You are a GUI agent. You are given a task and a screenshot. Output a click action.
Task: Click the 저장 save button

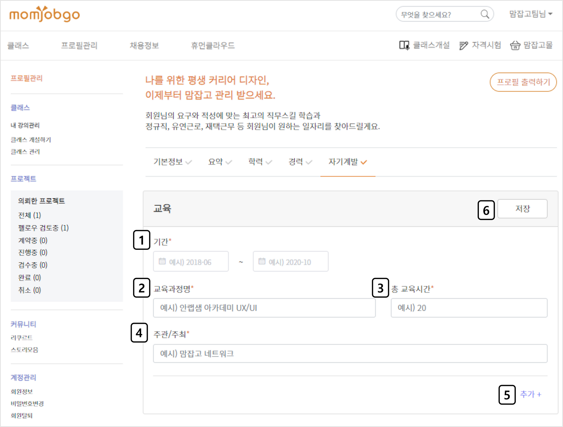[x=522, y=209]
